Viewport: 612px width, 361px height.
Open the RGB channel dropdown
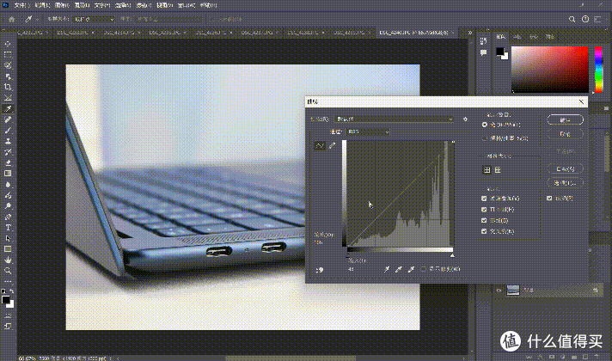click(368, 132)
